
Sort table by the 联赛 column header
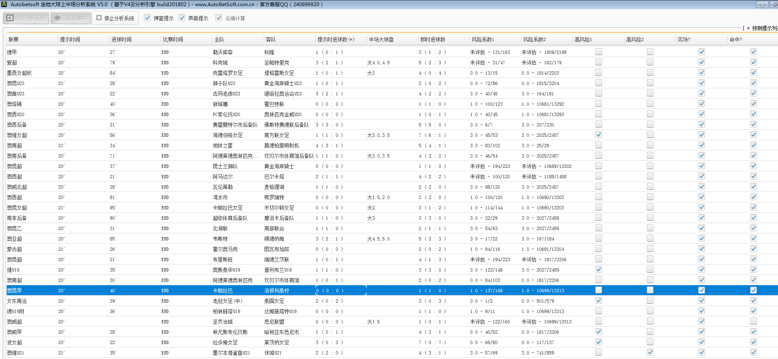pyautogui.click(x=14, y=39)
